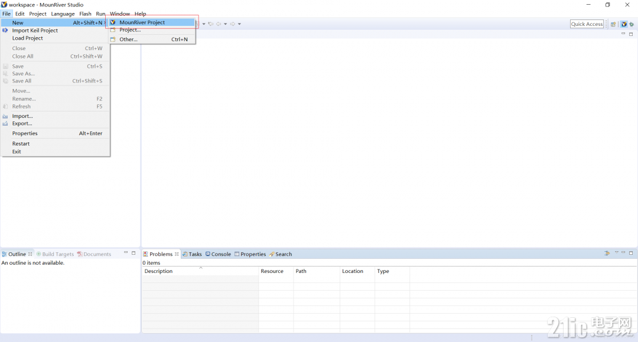This screenshot has width=638, height=342.
Task: Minimize the Outline panel
Action: click(x=126, y=252)
